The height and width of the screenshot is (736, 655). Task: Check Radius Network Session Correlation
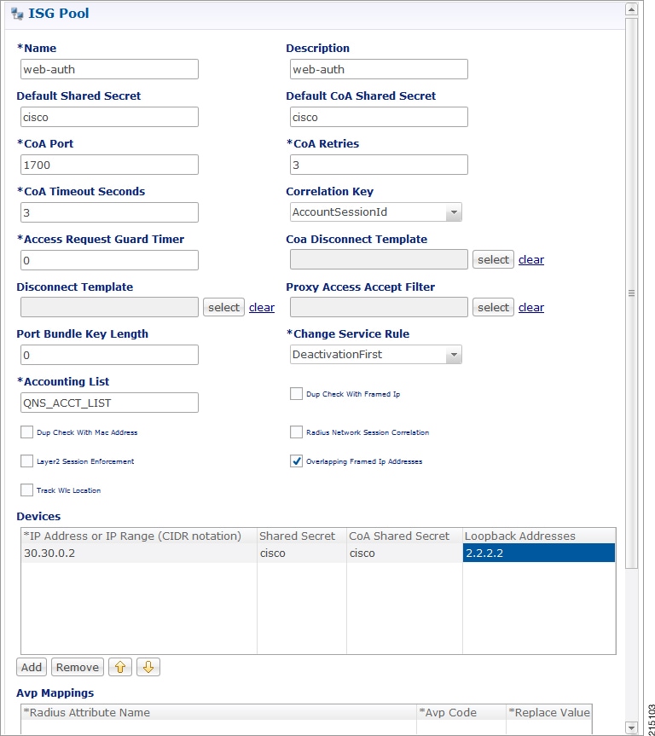[x=296, y=432]
